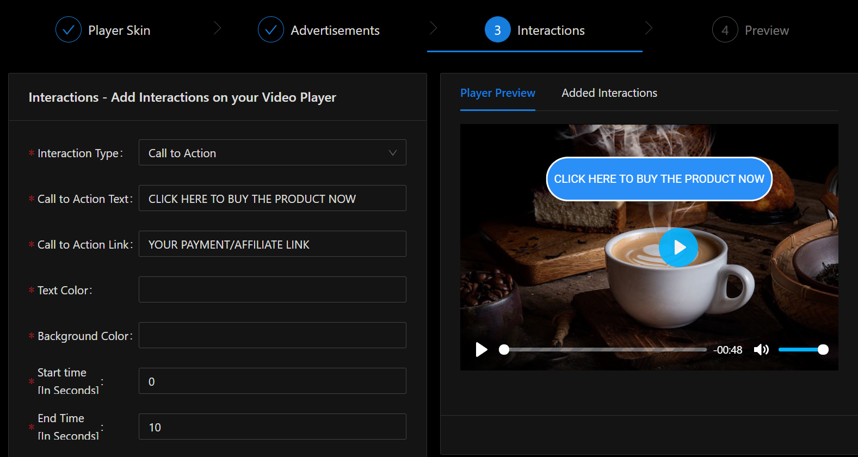Click the Start time label
Image resolution: width=858 pixels, height=457 pixels.
click(x=68, y=381)
